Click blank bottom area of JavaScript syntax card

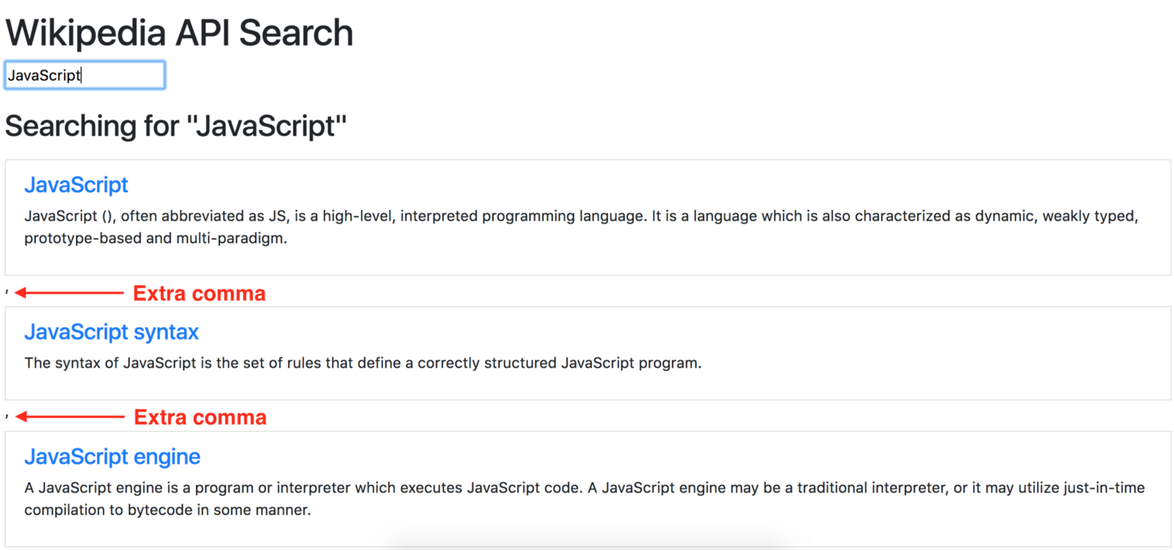(x=587, y=386)
